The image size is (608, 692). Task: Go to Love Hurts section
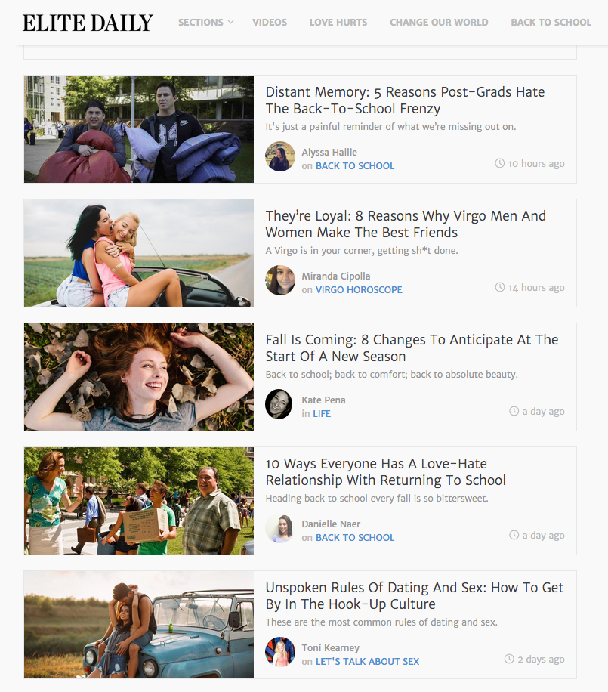pyautogui.click(x=338, y=23)
